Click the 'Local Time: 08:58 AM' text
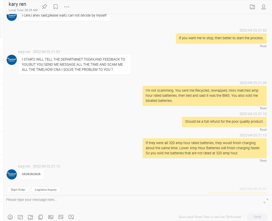 tap(23, 10)
